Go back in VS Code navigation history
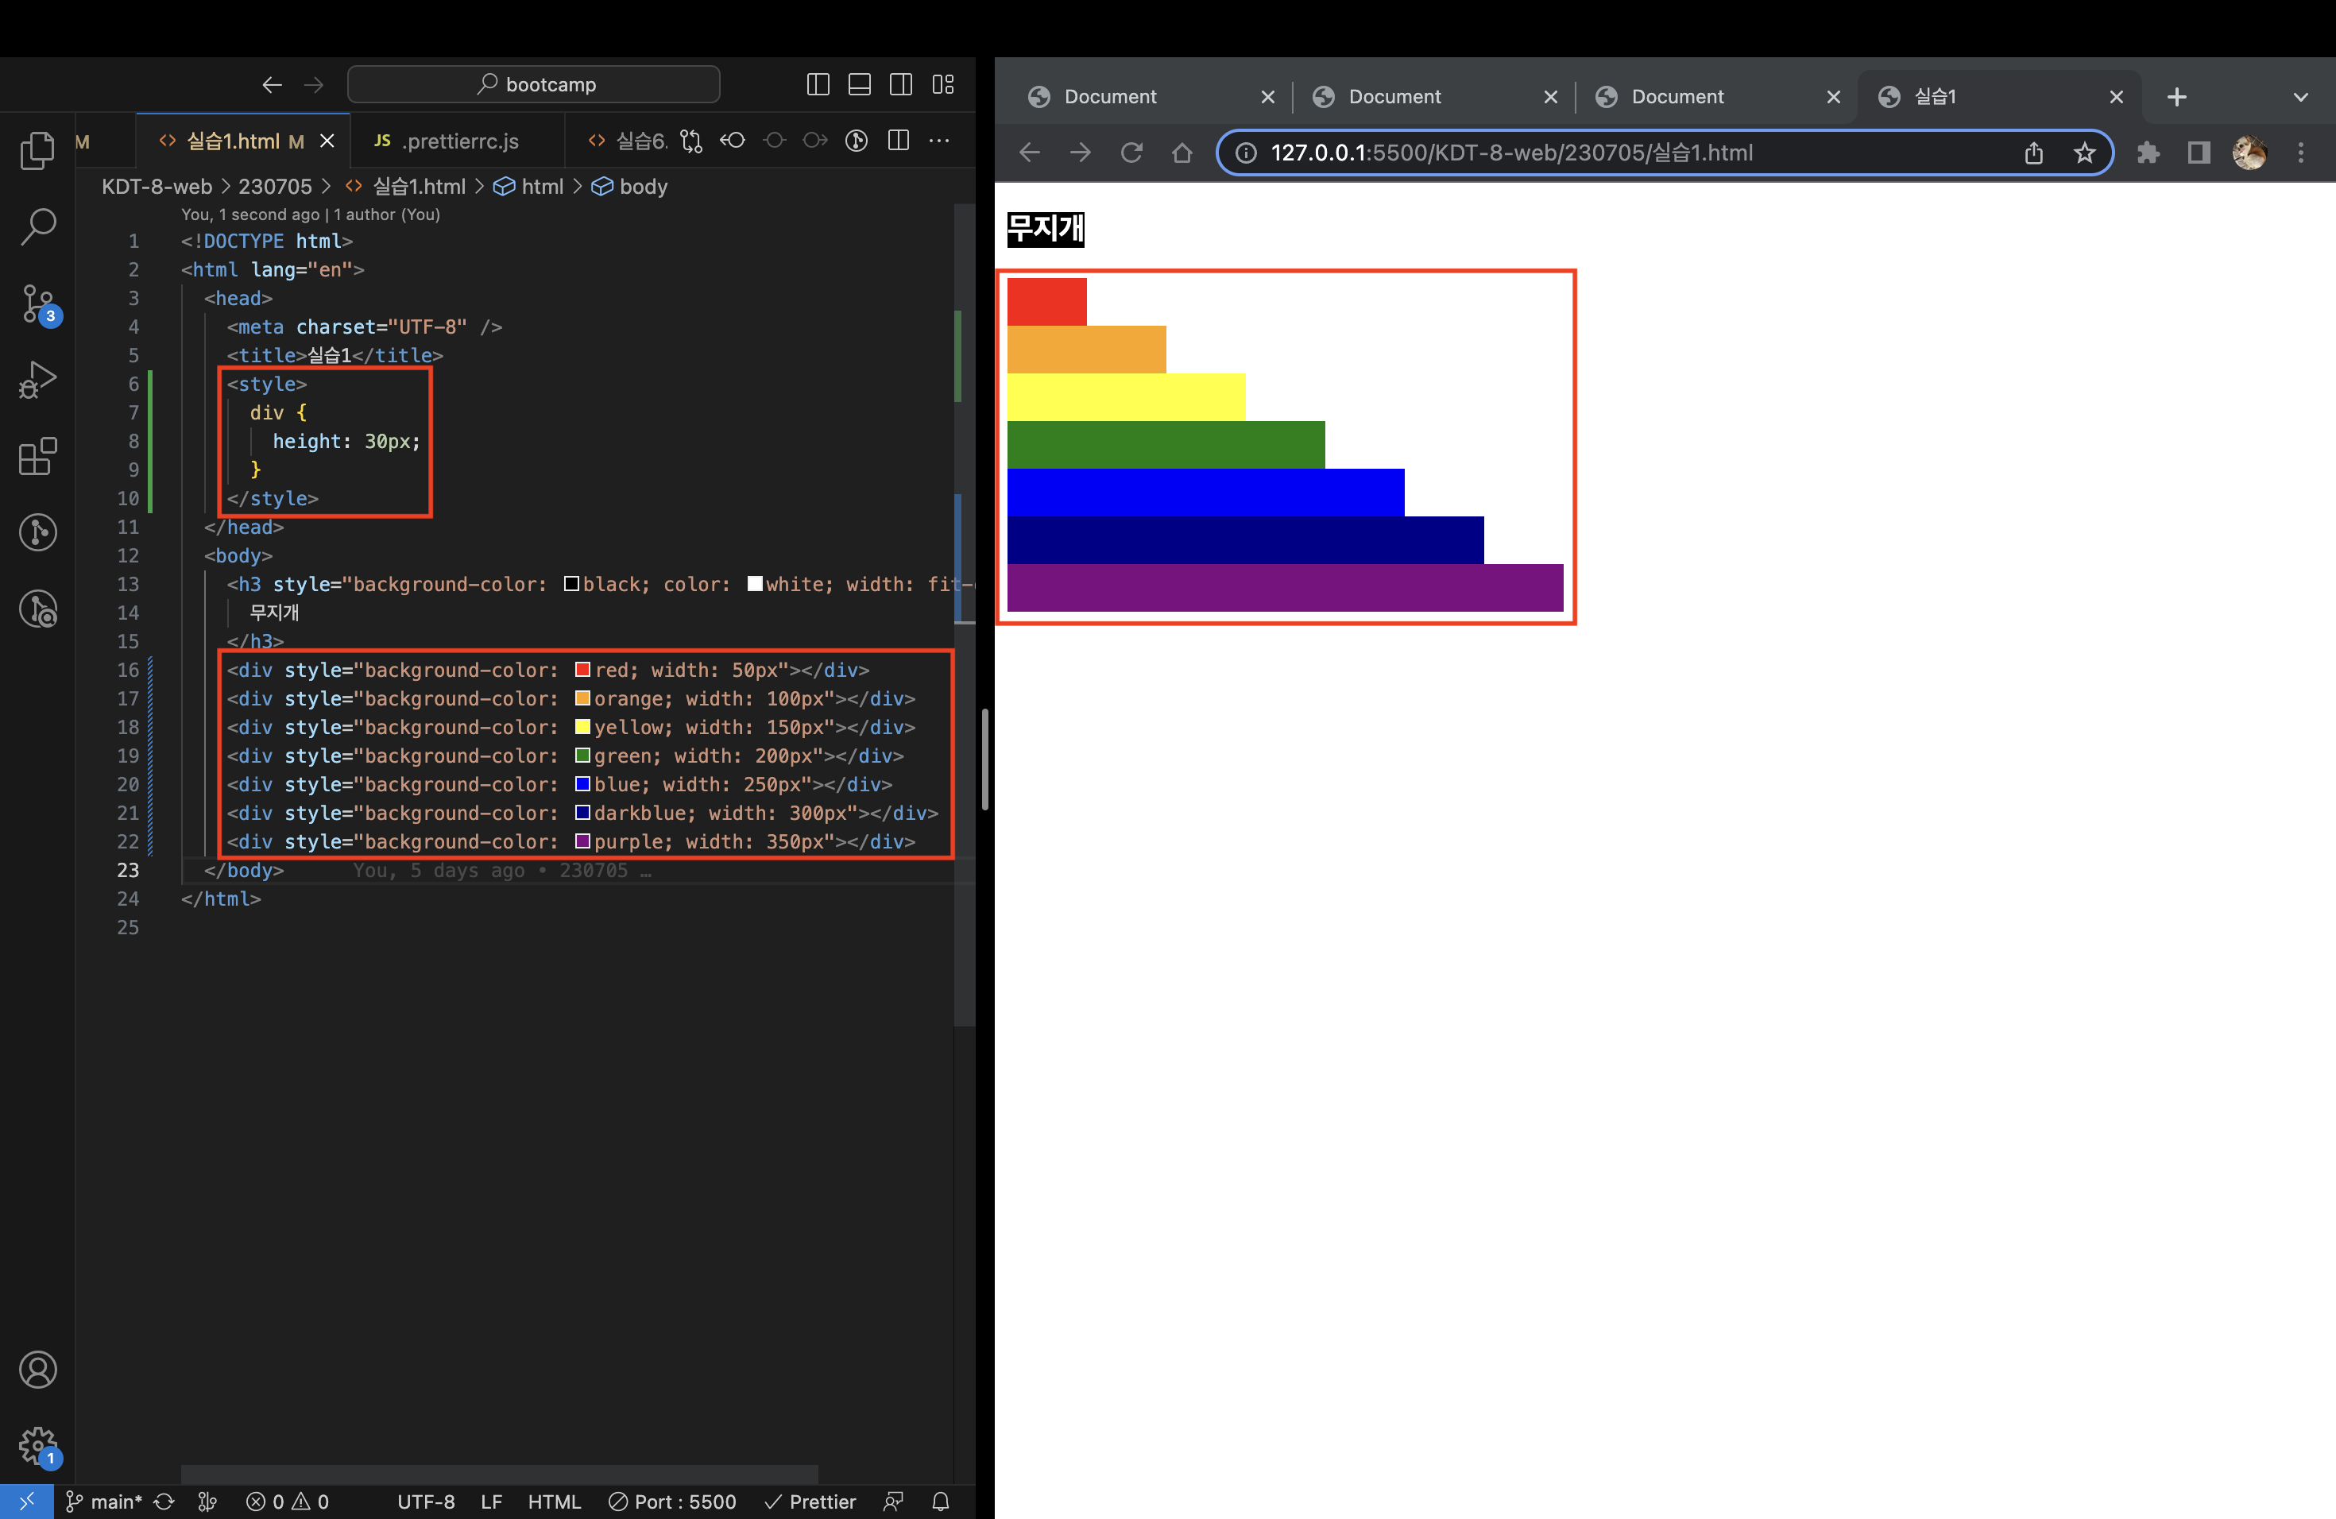The image size is (2336, 1519). 272,84
